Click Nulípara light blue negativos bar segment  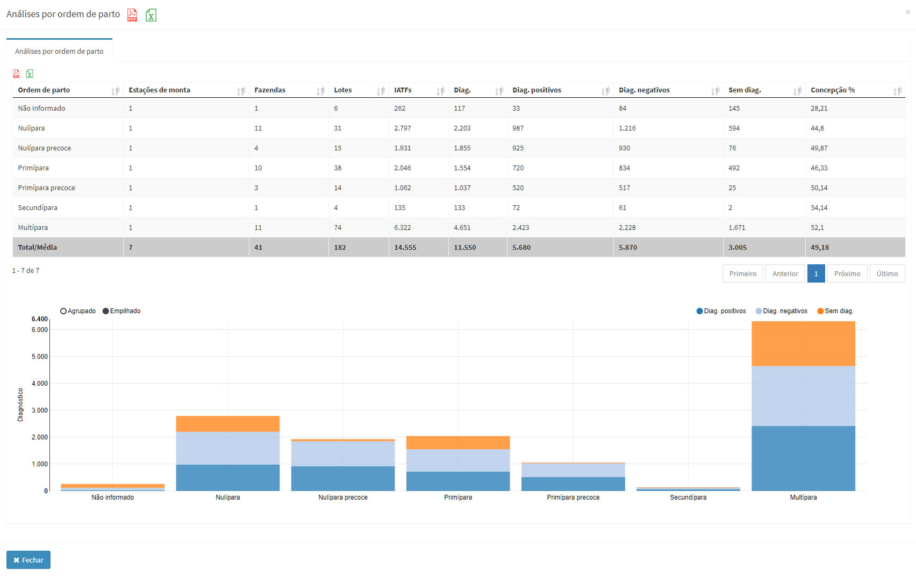[x=227, y=448]
